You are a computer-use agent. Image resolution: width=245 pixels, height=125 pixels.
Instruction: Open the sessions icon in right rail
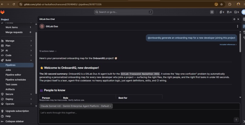(x=244, y=38)
